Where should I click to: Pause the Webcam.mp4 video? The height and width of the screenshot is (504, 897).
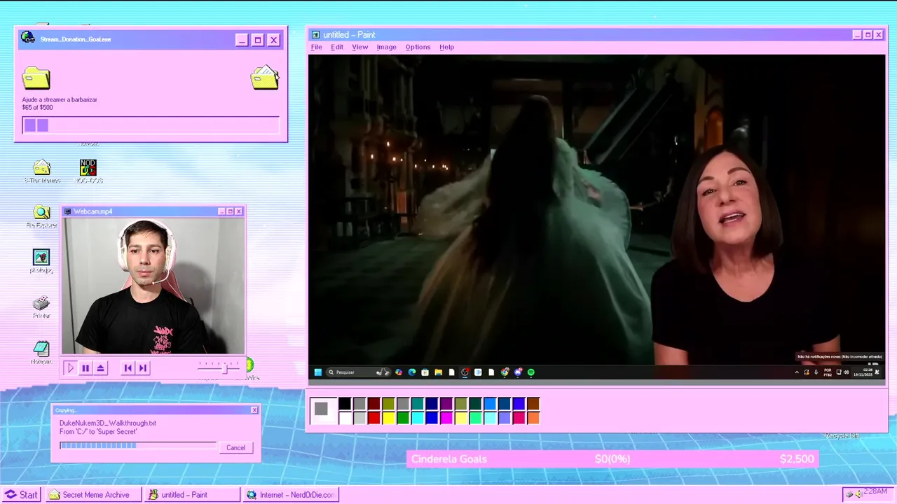coord(85,367)
